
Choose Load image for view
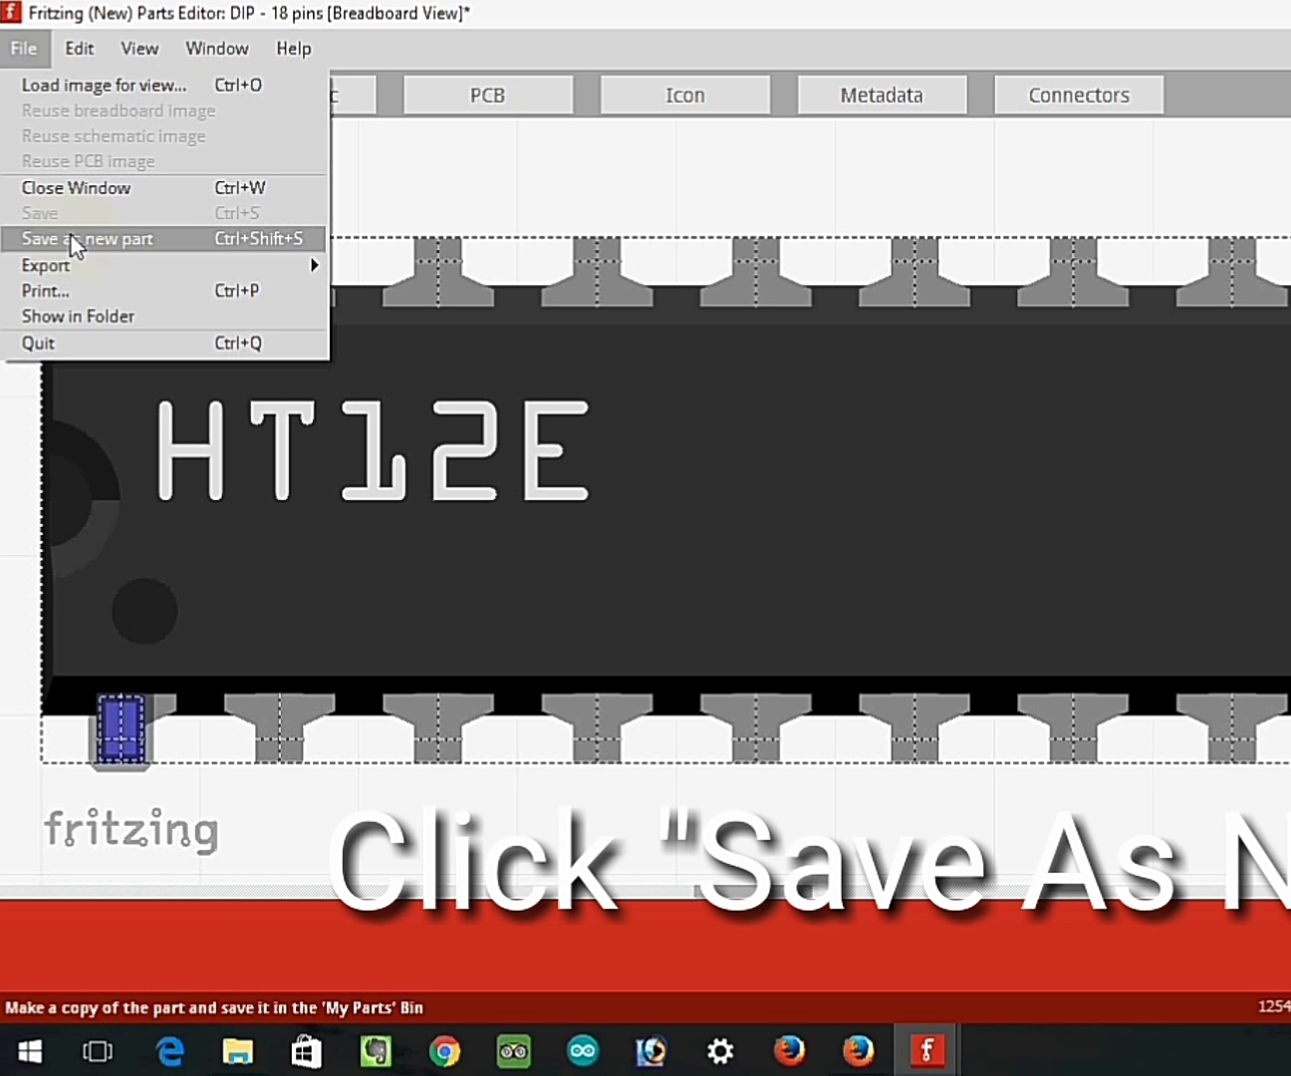point(165,85)
